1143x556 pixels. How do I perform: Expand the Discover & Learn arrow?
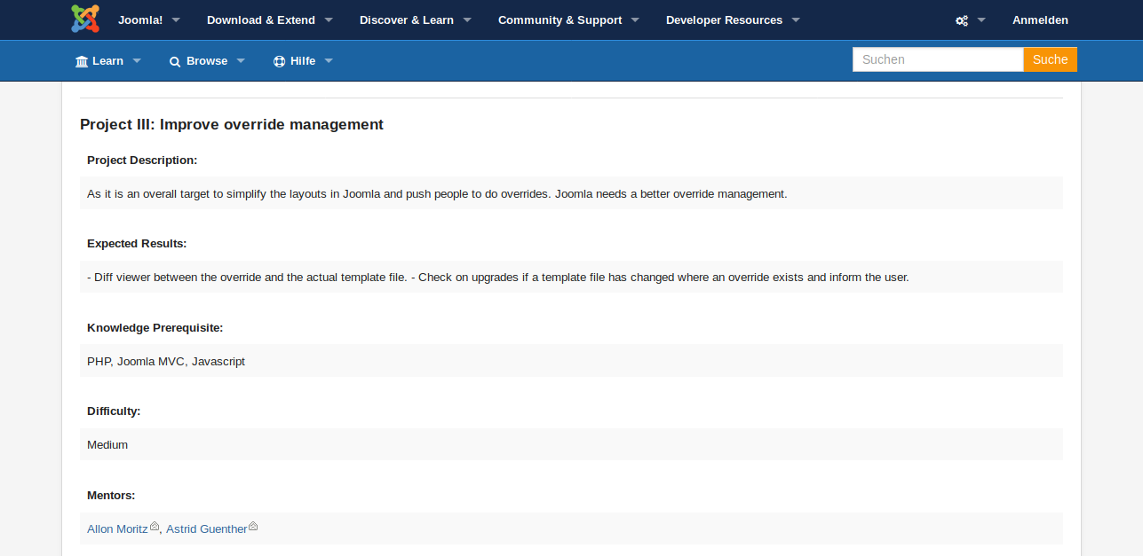[x=467, y=20]
